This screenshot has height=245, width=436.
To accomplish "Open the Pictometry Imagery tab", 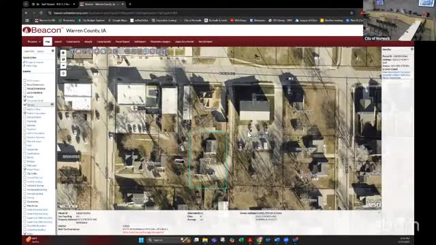I will tap(160, 42).
